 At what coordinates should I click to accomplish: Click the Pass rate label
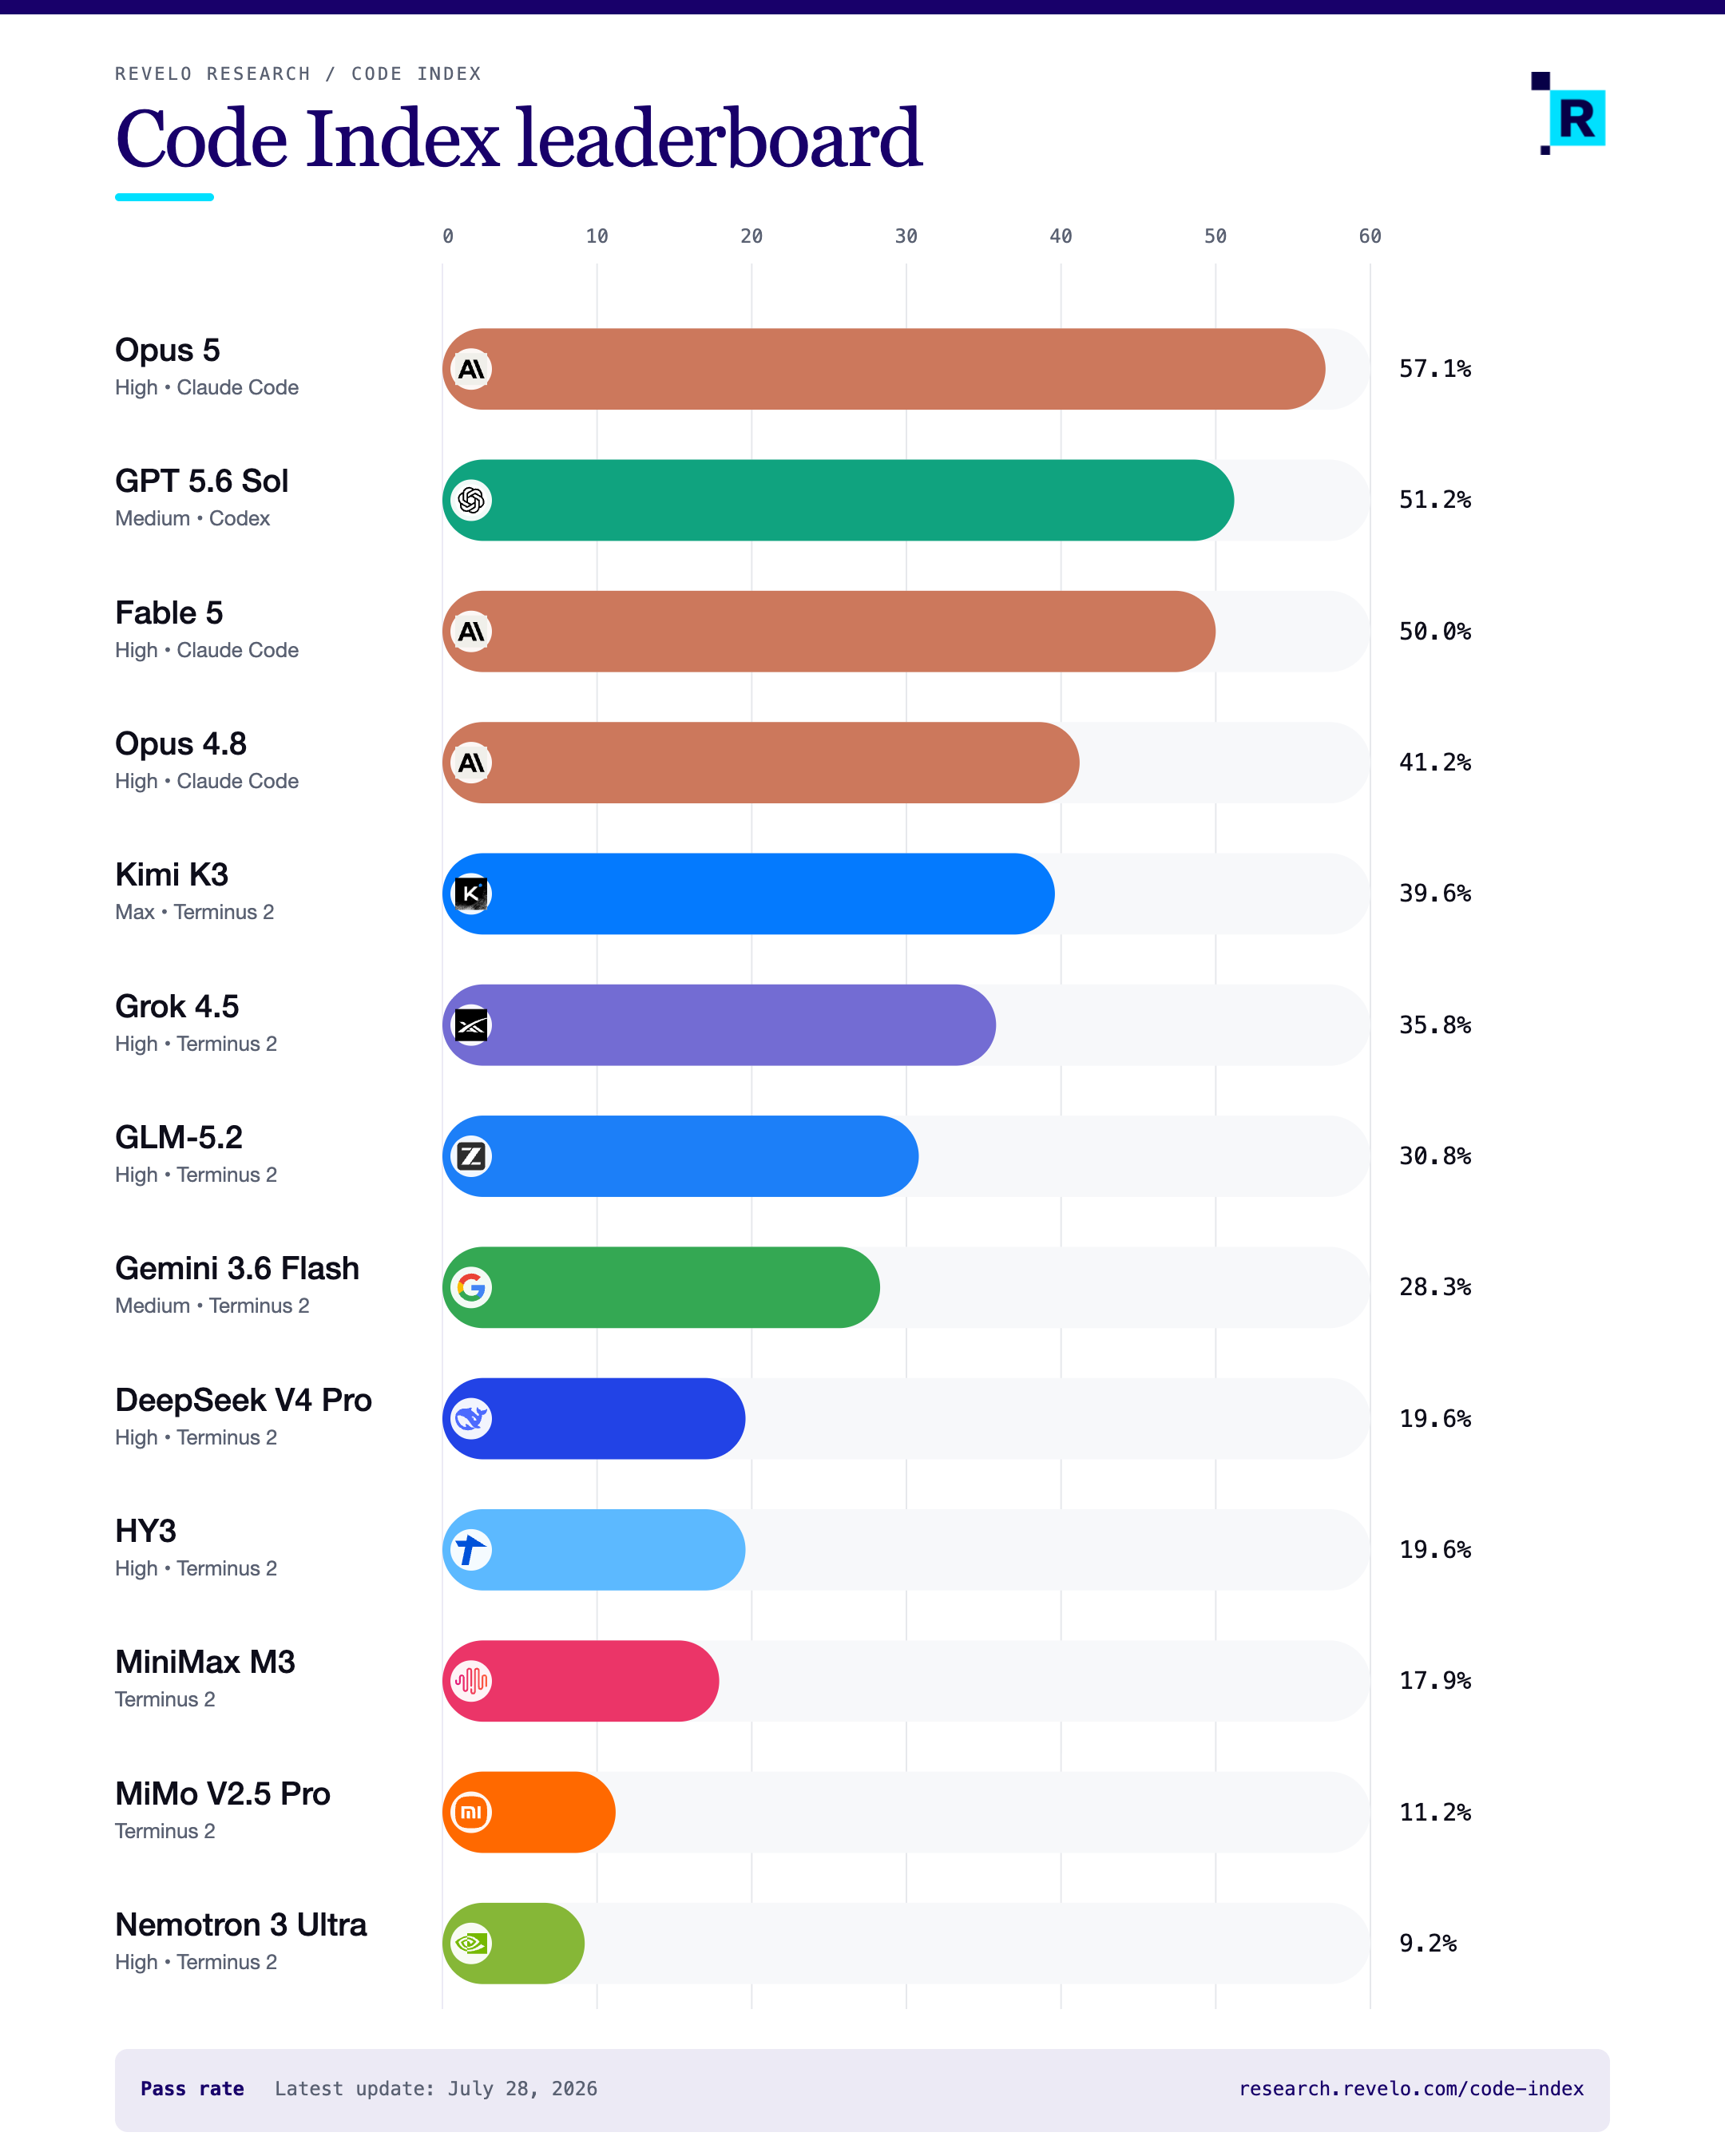(192, 2088)
